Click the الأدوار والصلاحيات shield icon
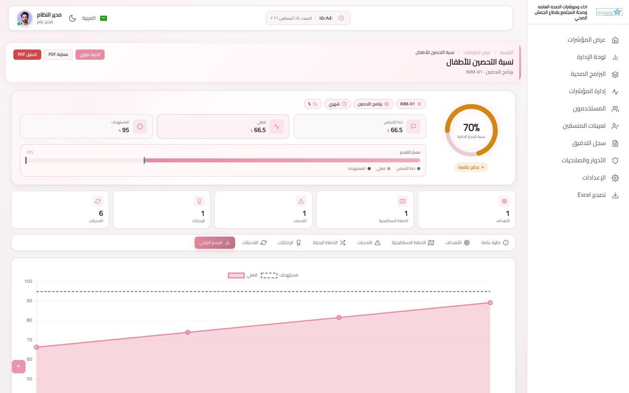The image size is (629, 393). [615, 161]
